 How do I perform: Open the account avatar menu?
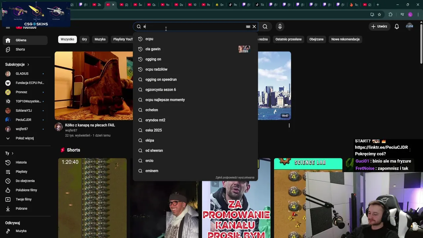pyautogui.click(x=409, y=26)
